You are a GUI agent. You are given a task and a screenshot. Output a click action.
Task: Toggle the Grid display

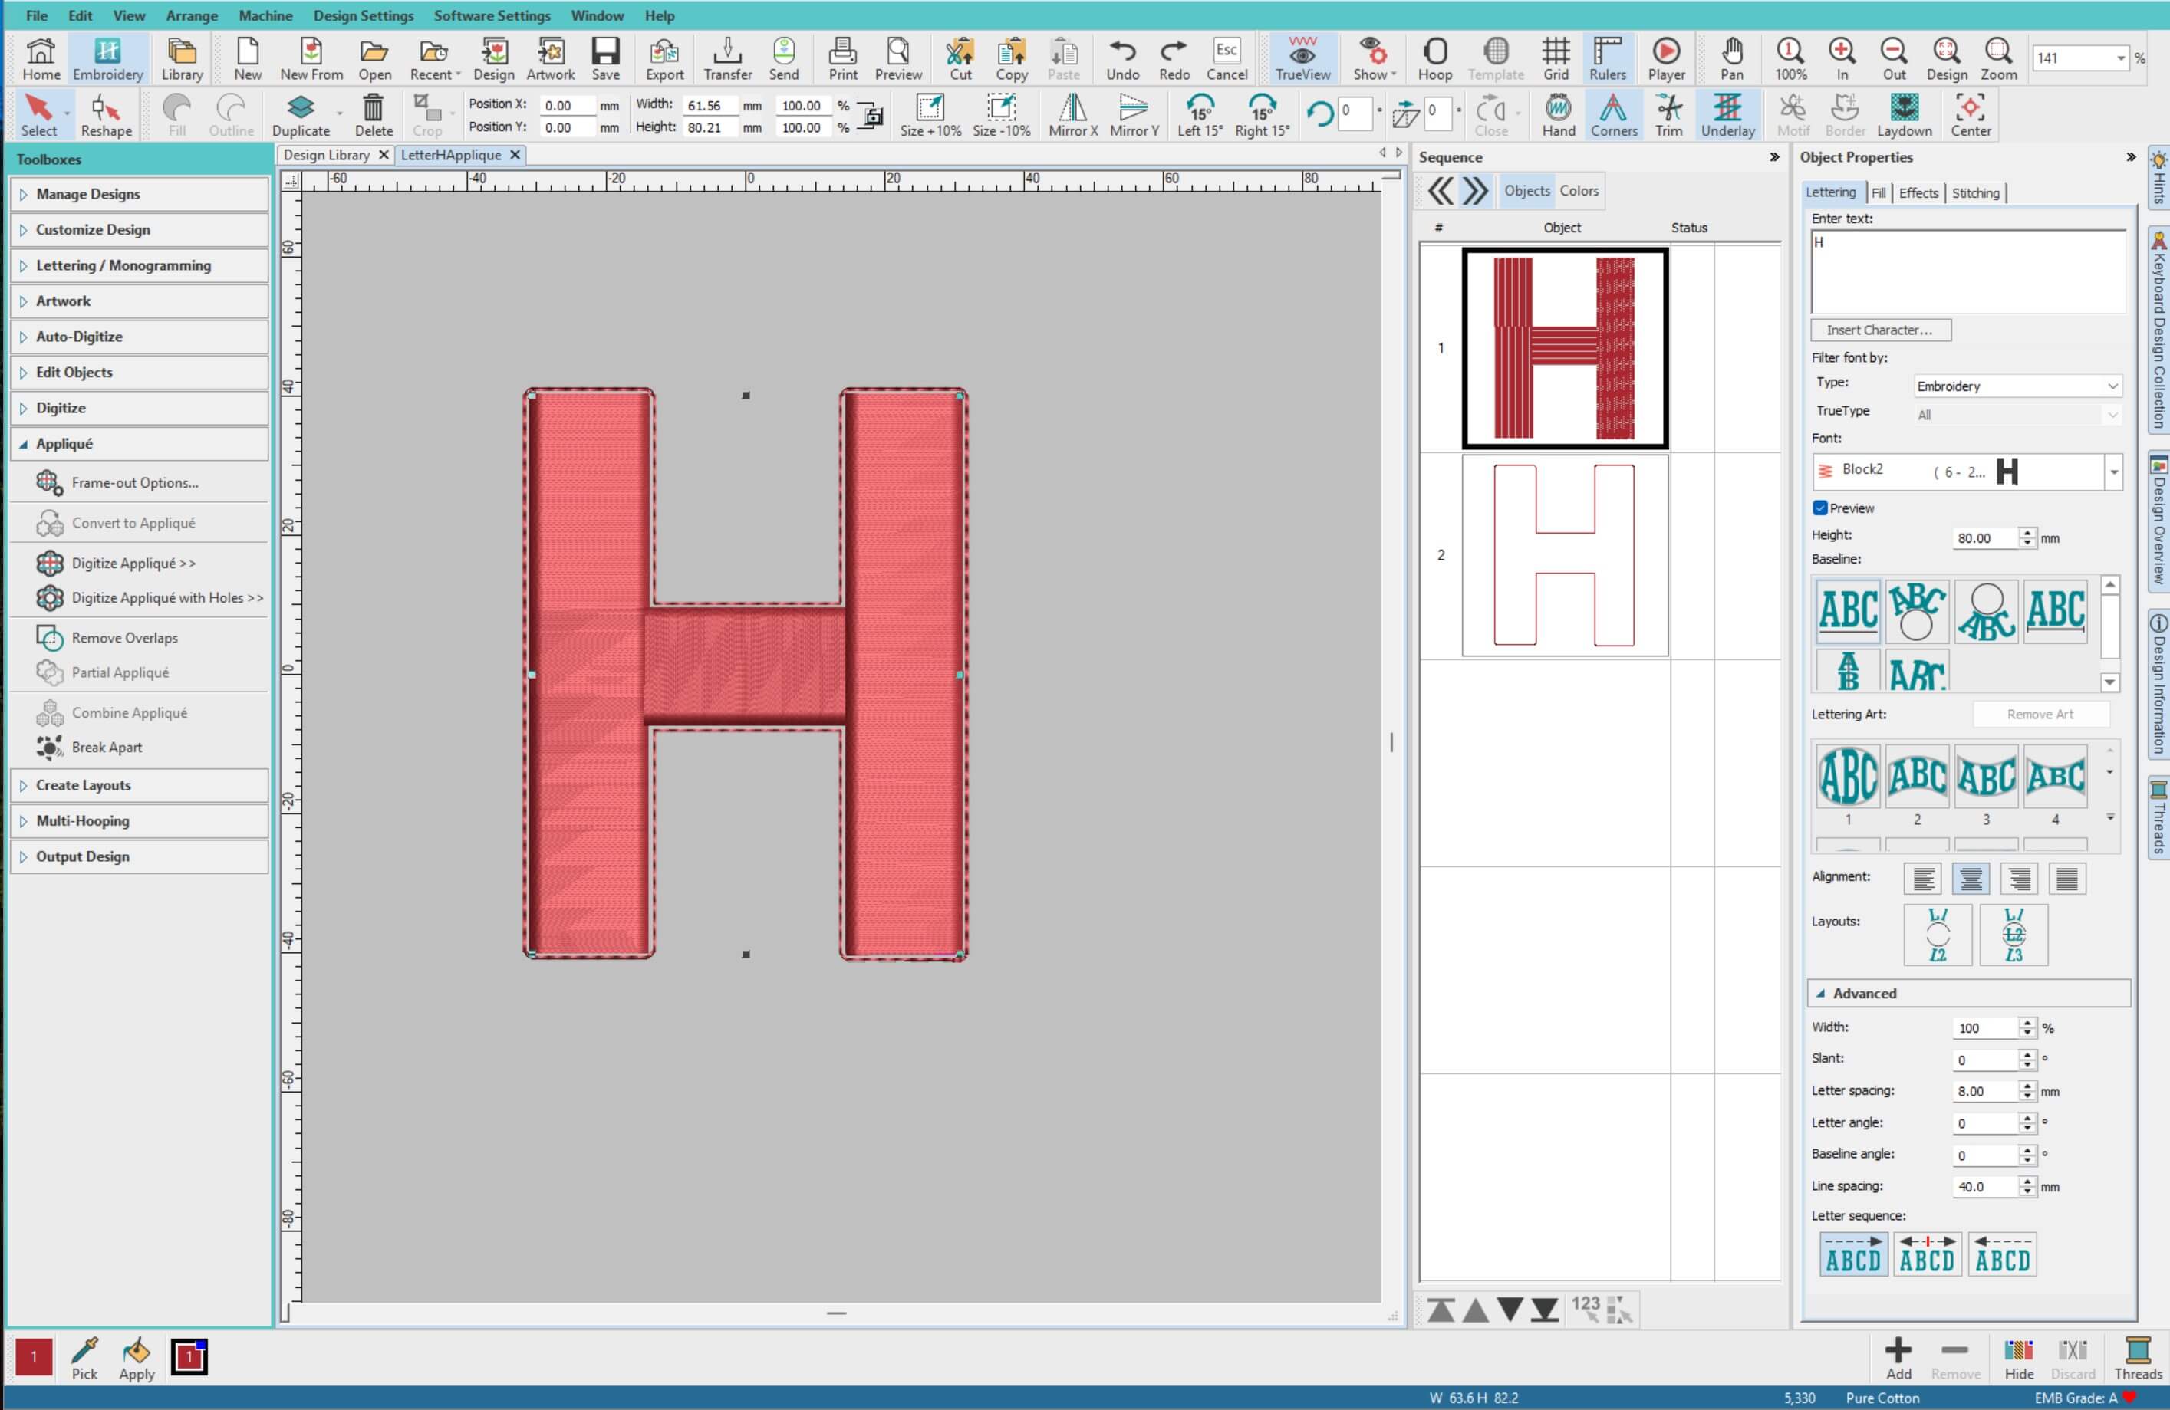(1556, 59)
